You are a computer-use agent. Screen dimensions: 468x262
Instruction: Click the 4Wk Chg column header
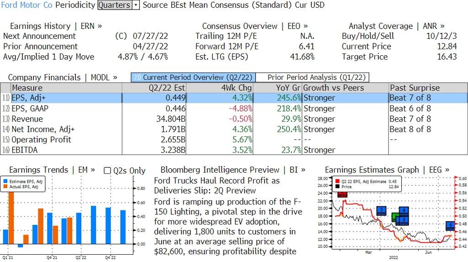(219, 88)
